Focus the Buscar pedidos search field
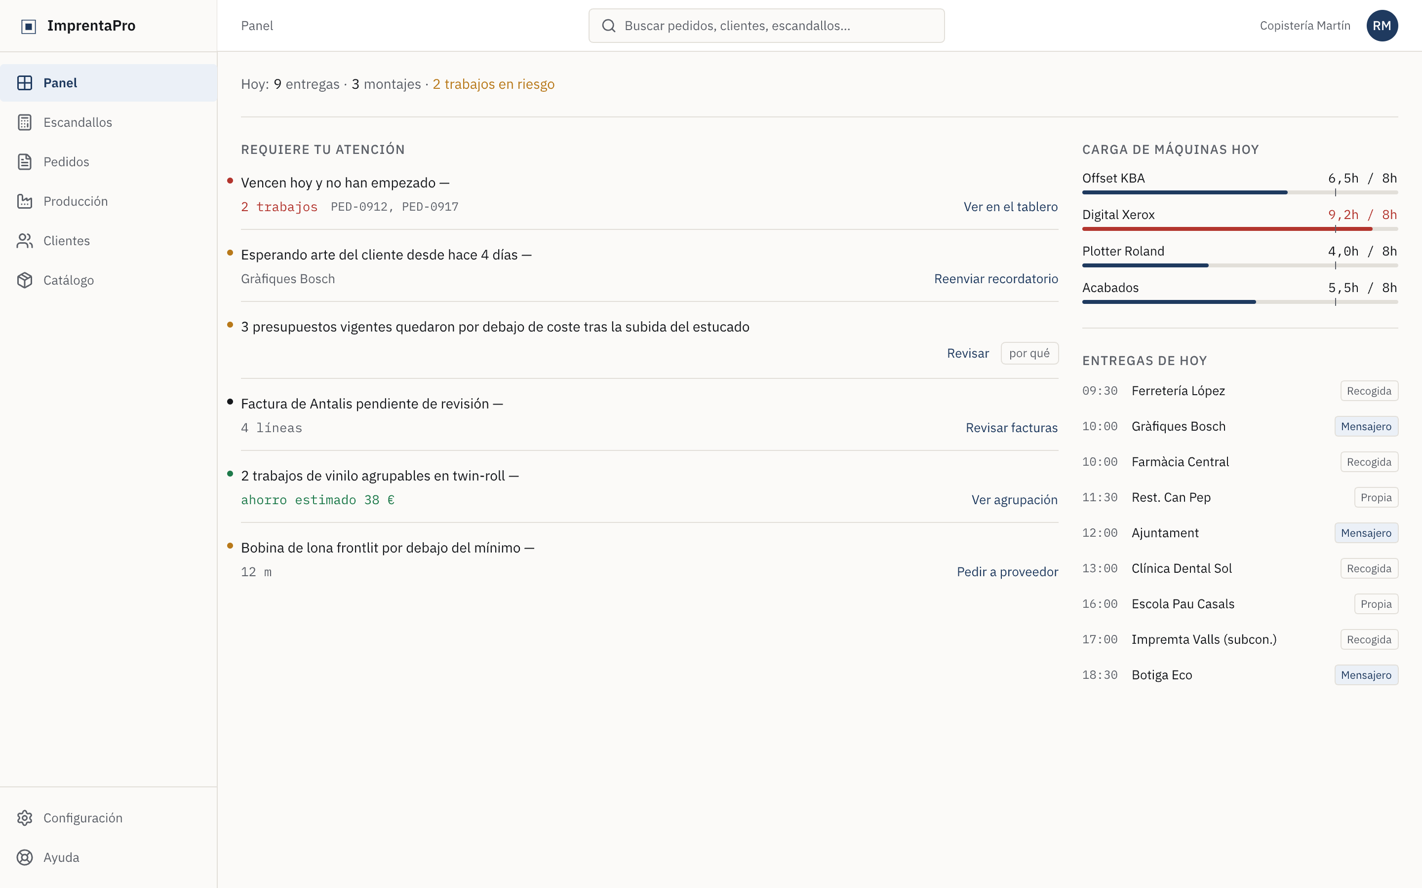The height and width of the screenshot is (888, 1422). [766, 26]
